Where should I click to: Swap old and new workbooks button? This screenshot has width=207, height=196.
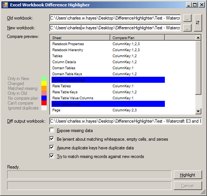click(x=198, y=23)
